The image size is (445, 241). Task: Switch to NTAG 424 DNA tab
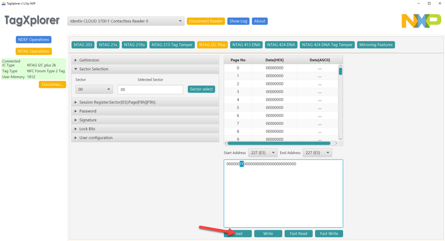click(x=281, y=45)
